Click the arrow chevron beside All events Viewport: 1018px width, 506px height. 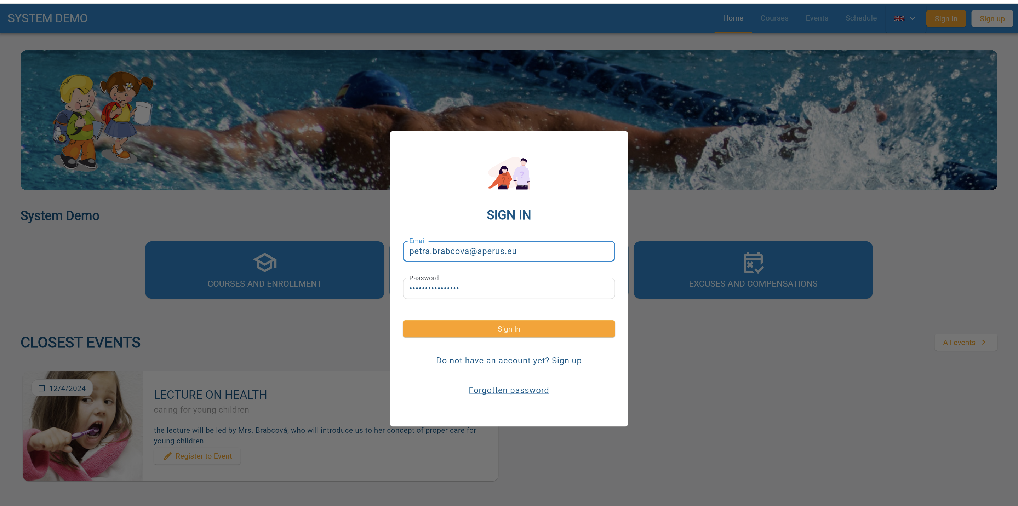[984, 342]
